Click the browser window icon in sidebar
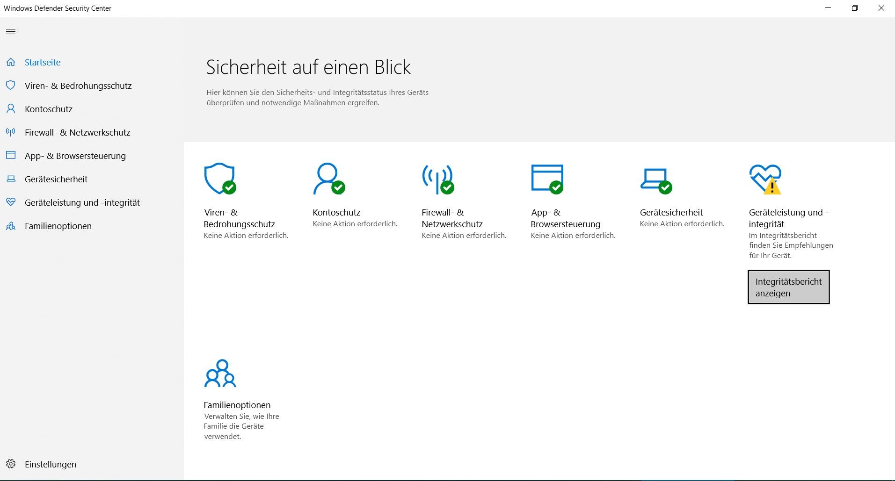The image size is (895, 481). [11, 156]
